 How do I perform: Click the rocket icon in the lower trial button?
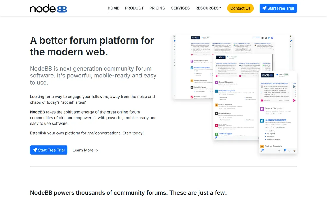tap(35, 150)
